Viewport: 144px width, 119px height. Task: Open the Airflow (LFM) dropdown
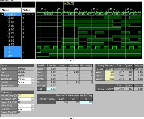pos(32,106)
